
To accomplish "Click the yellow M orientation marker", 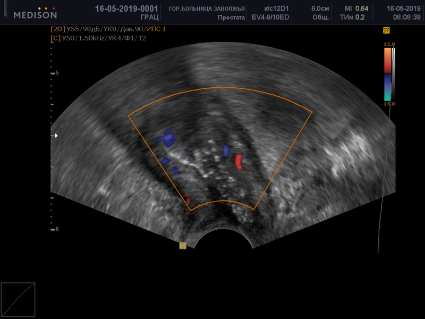I will coord(183,246).
